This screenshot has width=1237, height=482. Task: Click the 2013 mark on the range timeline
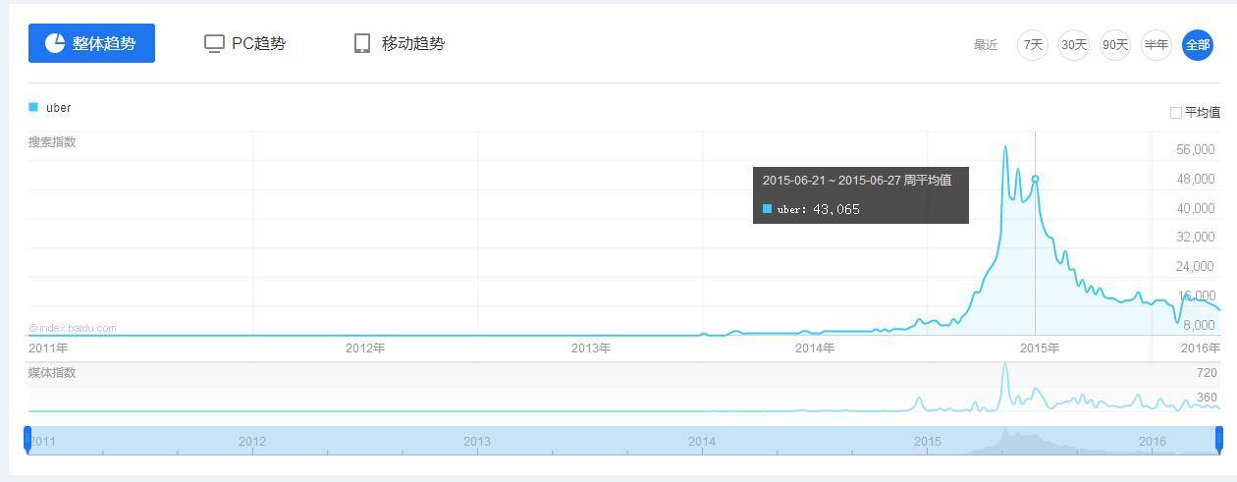477,442
